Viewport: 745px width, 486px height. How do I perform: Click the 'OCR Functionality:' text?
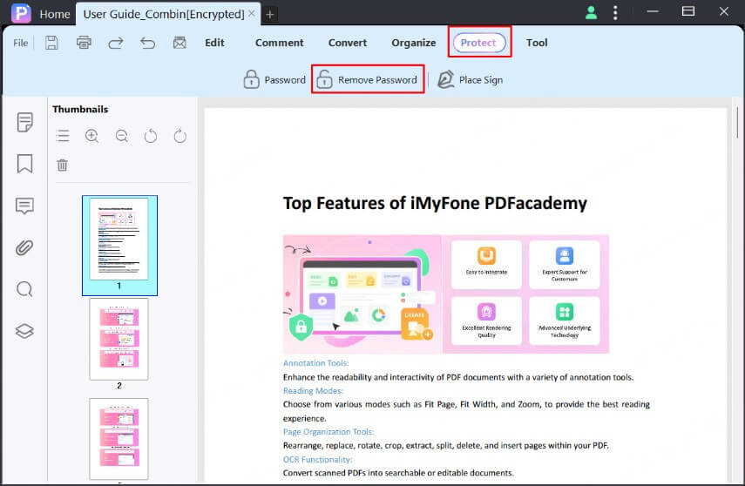tap(317, 459)
